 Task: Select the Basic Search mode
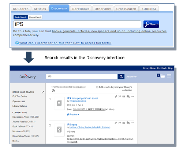click(x=20, y=17)
